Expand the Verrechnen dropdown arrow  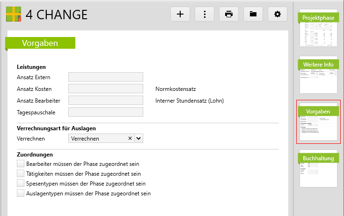(x=139, y=138)
